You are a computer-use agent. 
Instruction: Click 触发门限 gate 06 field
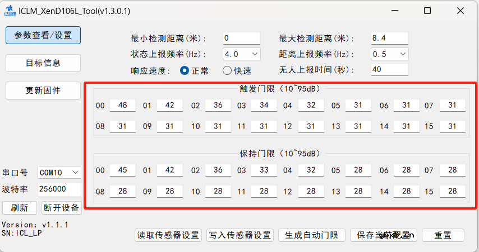point(407,105)
